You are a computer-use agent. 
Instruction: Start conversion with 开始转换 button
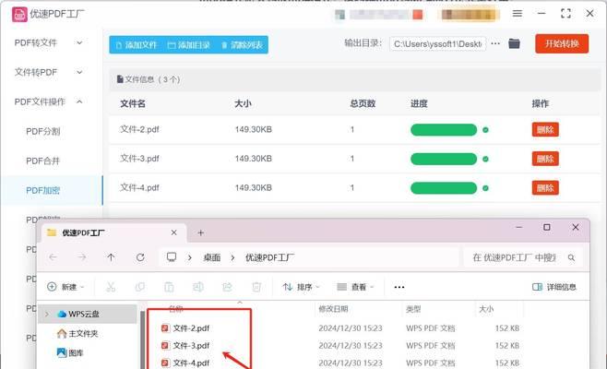(x=562, y=43)
